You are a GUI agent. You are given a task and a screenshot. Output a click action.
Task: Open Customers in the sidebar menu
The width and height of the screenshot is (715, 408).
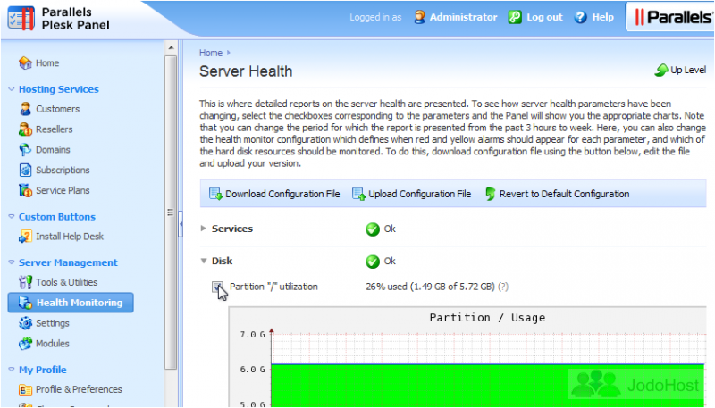tap(57, 109)
